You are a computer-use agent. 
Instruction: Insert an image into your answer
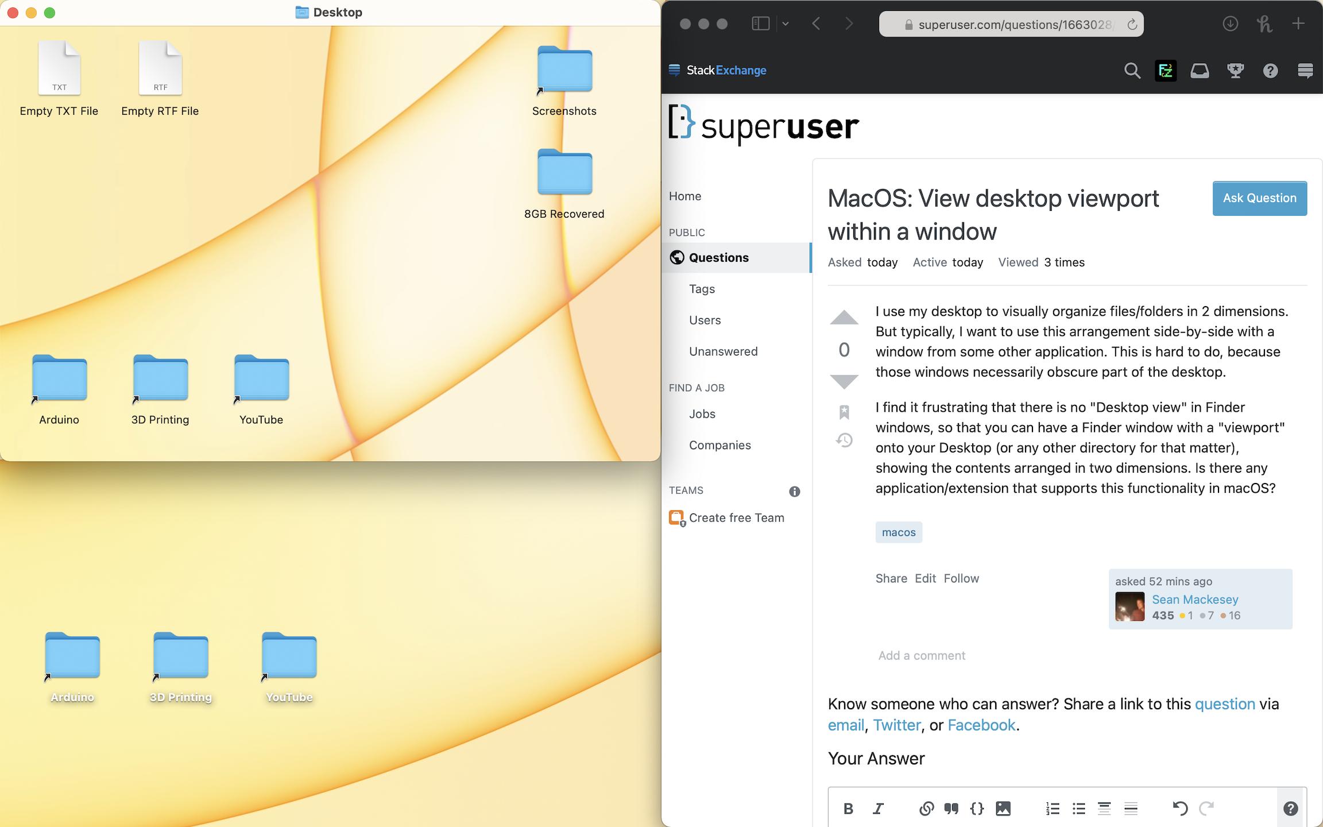[x=1003, y=808]
